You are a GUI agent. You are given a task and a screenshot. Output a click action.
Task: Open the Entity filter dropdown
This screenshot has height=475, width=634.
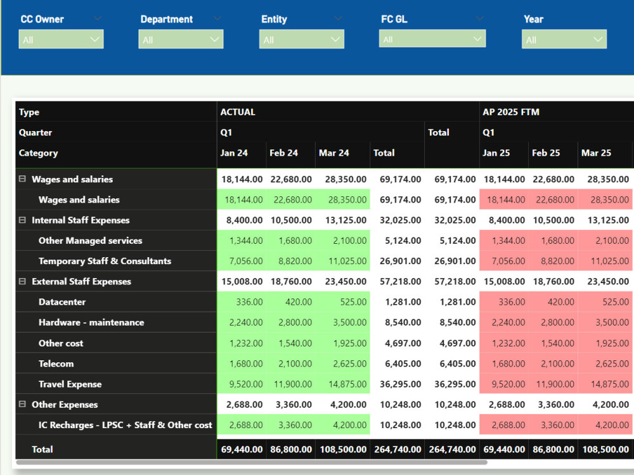pyautogui.click(x=302, y=39)
